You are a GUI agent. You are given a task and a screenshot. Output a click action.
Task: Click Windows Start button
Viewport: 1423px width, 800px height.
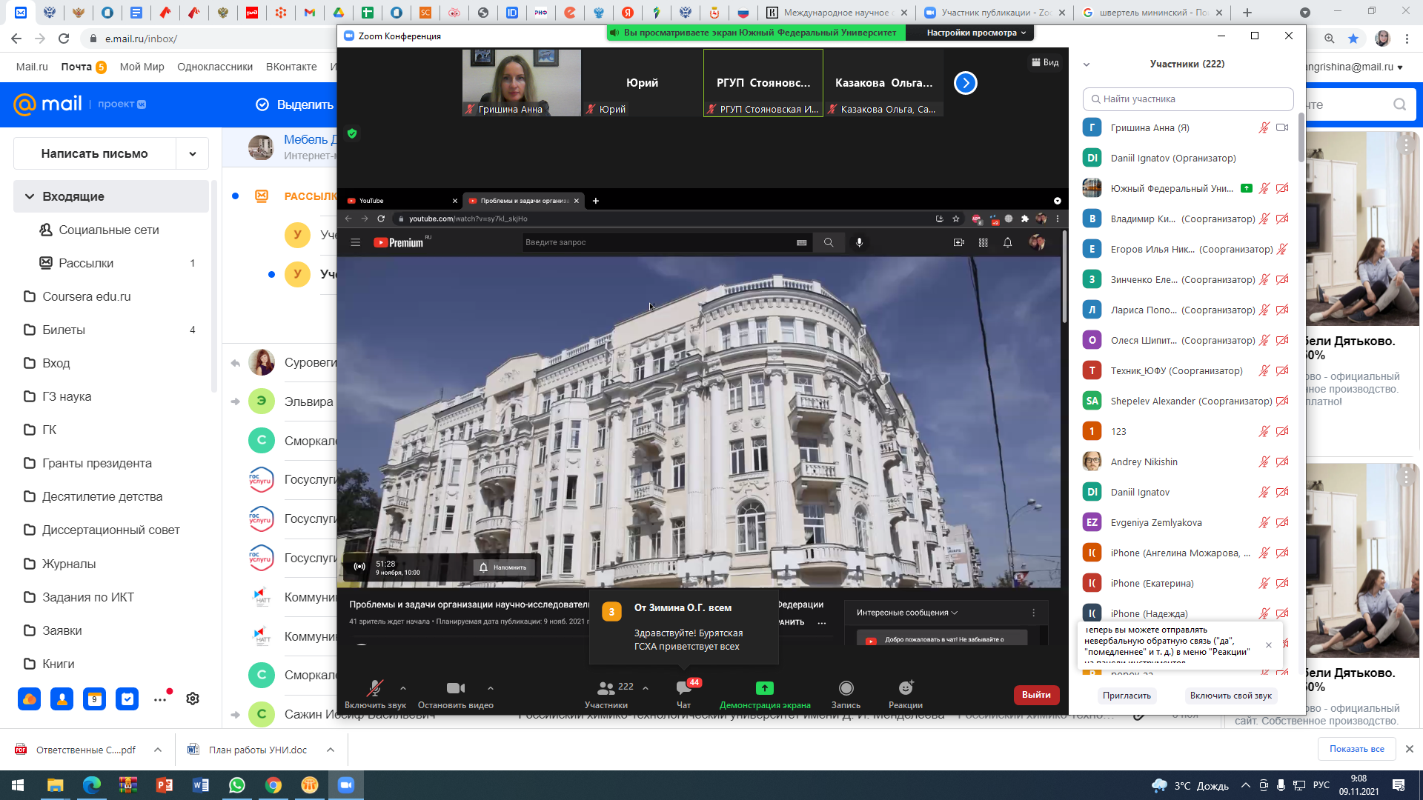coord(18,785)
